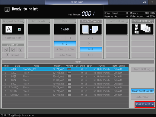Click tray 2 paper amount indicator
This screenshot has width=156, height=117.
[69, 73]
